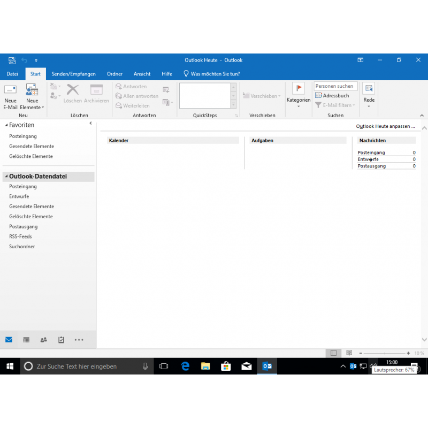This screenshot has width=428, height=428.
Task: Click the Kategorien flag icon
Action: [x=298, y=88]
